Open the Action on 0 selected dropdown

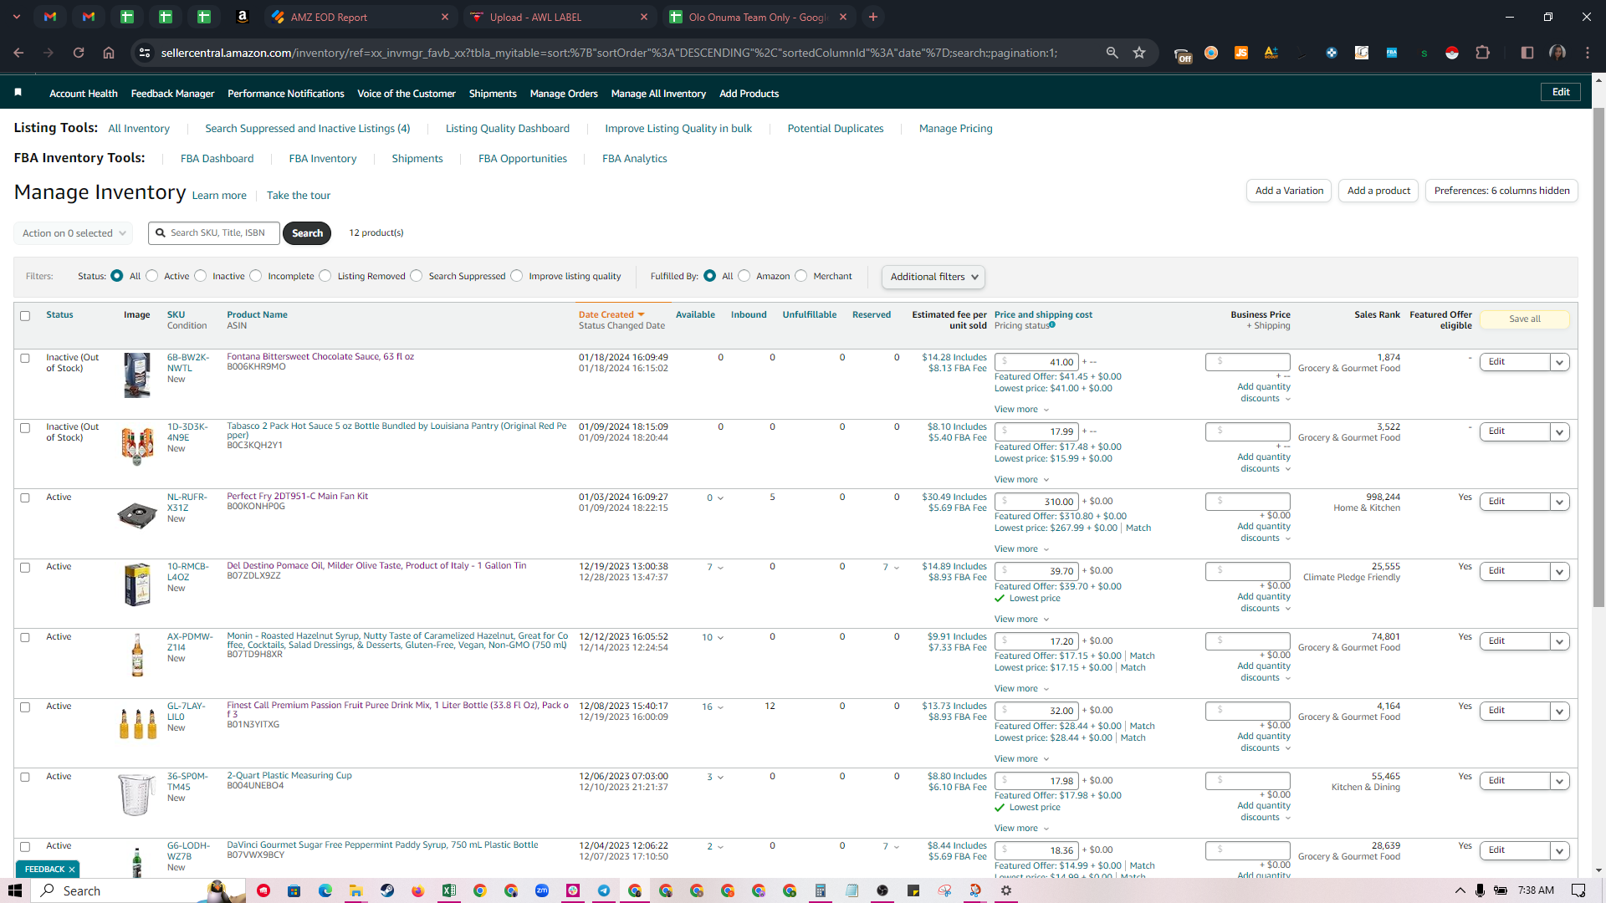pyautogui.click(x=74, y=233)
